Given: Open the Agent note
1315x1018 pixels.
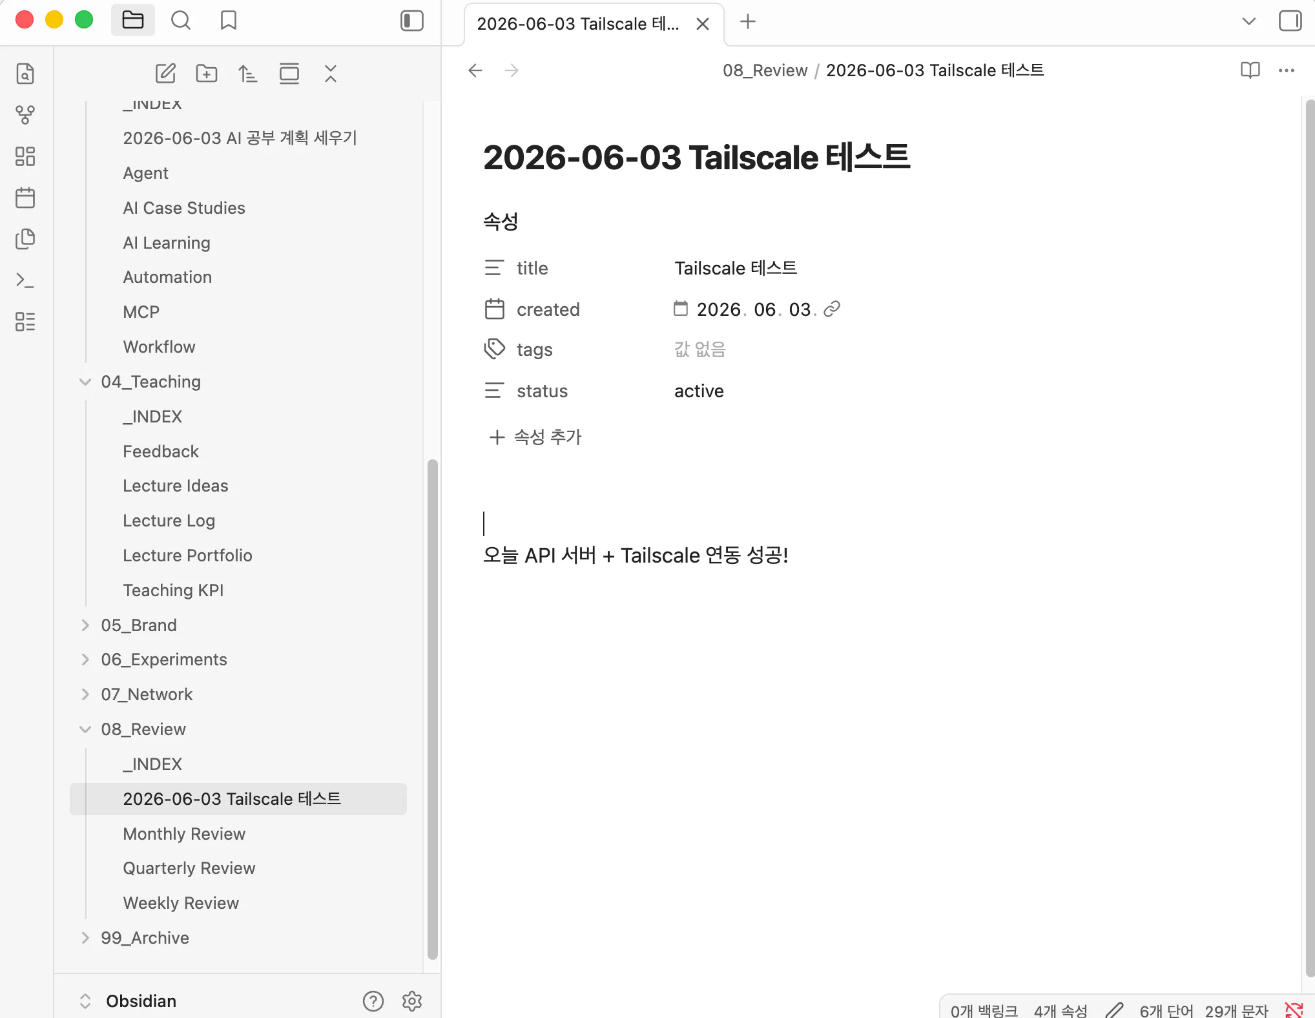Looking at the screenshot, I should pos(145,173).
